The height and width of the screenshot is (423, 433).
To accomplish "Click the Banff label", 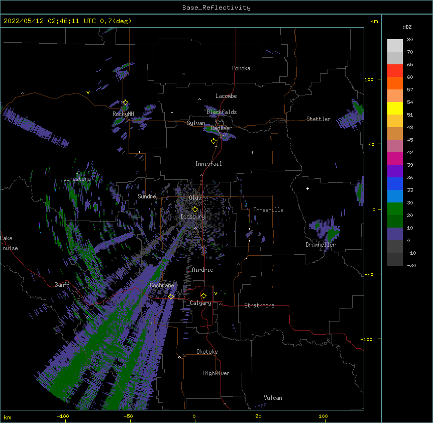I will click(x=62, y=285).
